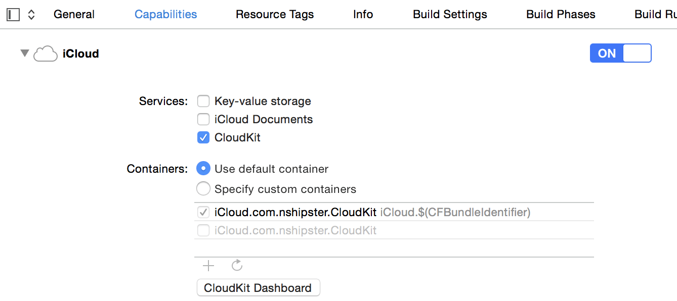
Task: Open the Info tab
Action: (363, 14)
